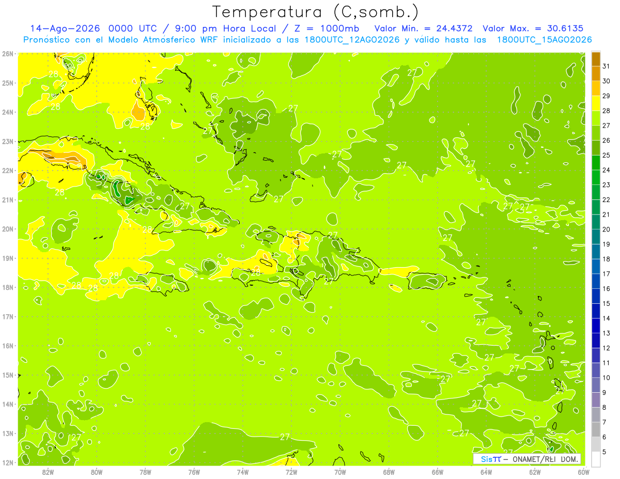The width and height of the screenshot is (620, 479).
Task: Click the '24' color bar label
Action: coord(607,170)
